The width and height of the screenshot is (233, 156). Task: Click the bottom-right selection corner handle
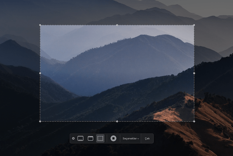(x=194, y=121)
